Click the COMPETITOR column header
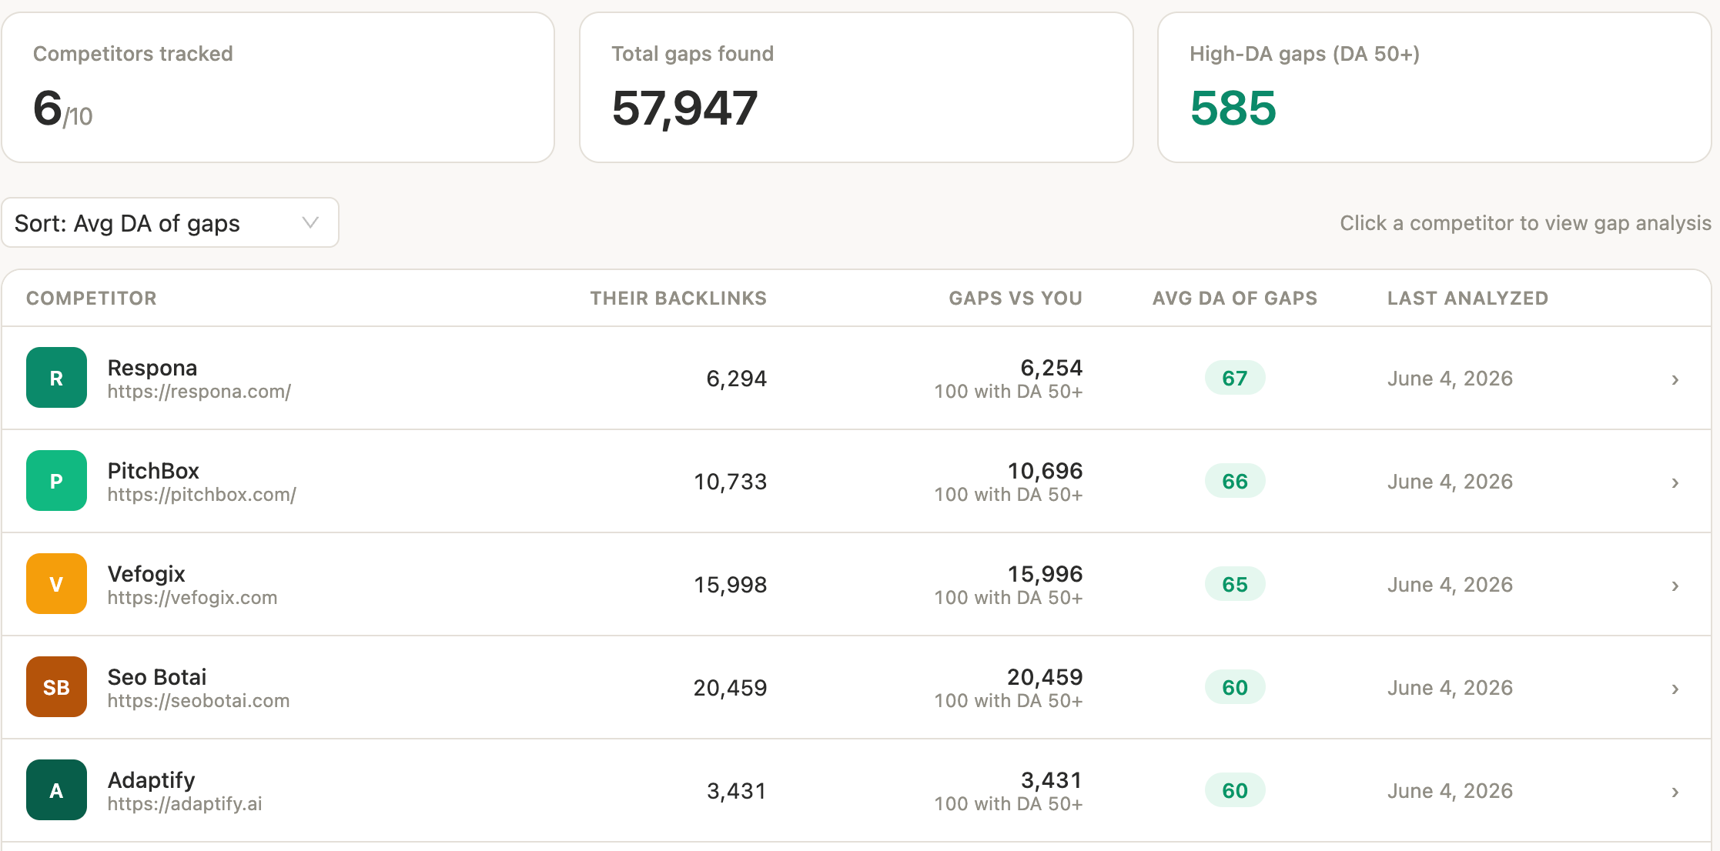The width and height of the screenshot is (1720, 851). click(92, 299)
